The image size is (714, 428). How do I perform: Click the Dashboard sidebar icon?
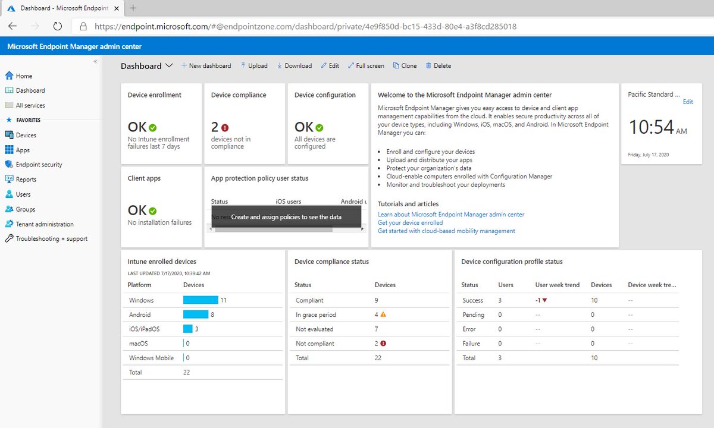point(9,90)
